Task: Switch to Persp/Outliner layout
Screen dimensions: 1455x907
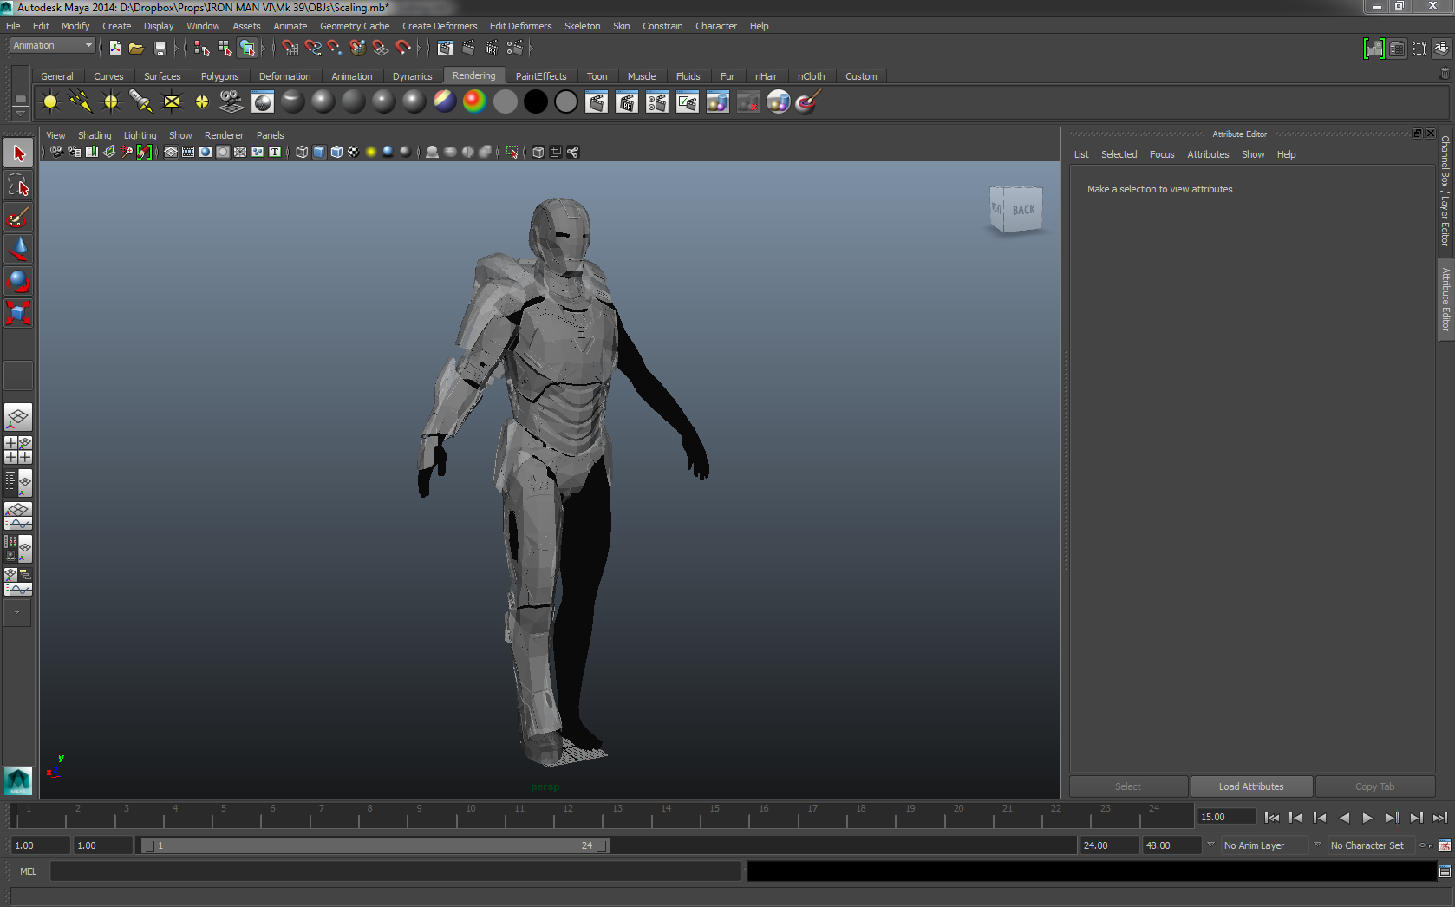Action: [18, 483]
